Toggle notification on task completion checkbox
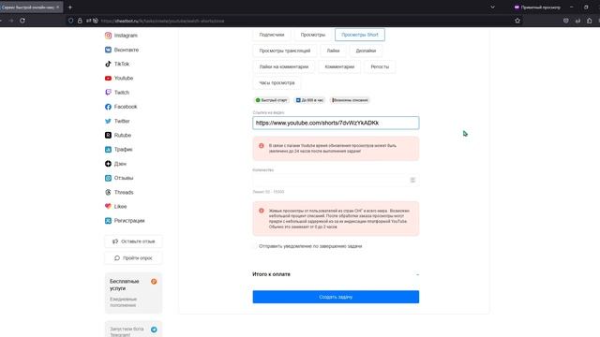The image size is (600, 337). 255,246
